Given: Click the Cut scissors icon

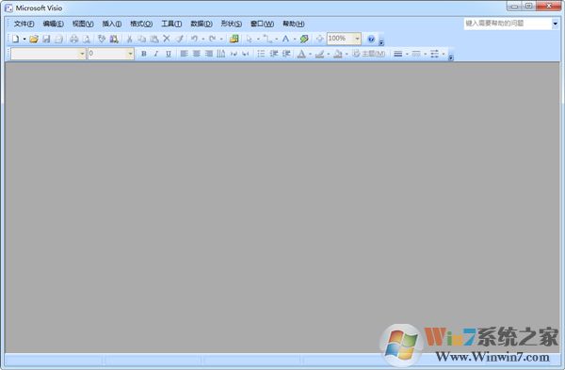Looking at the screenshot, I should click(x=129, y=39).
